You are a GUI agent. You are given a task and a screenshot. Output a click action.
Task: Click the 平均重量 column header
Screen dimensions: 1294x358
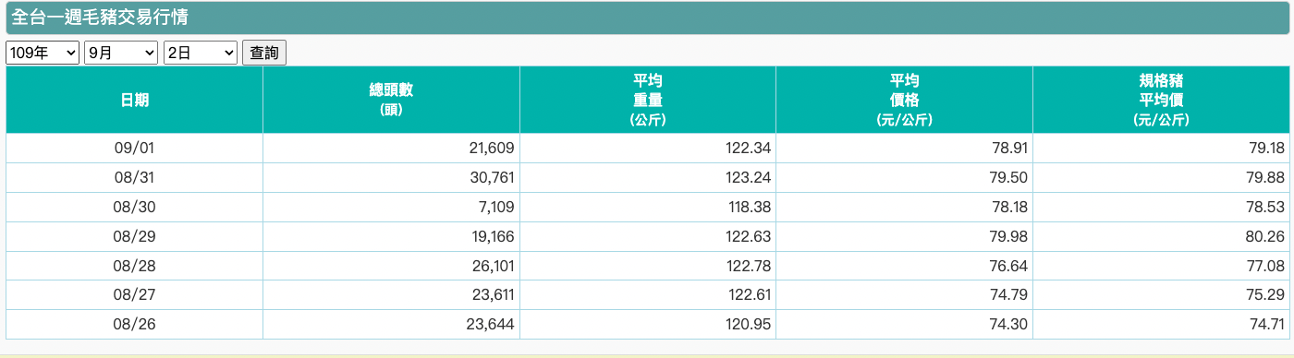pyautogui.click(x=648, y=101)
